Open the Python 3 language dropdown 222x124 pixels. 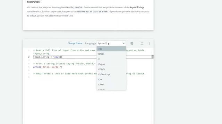pyautogui.click(x=111, y=43)
